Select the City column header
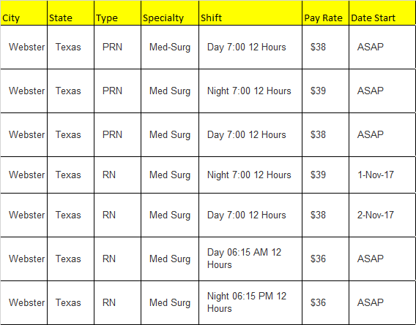Screen dimensions: 416x325 click(x=24, y=13)
